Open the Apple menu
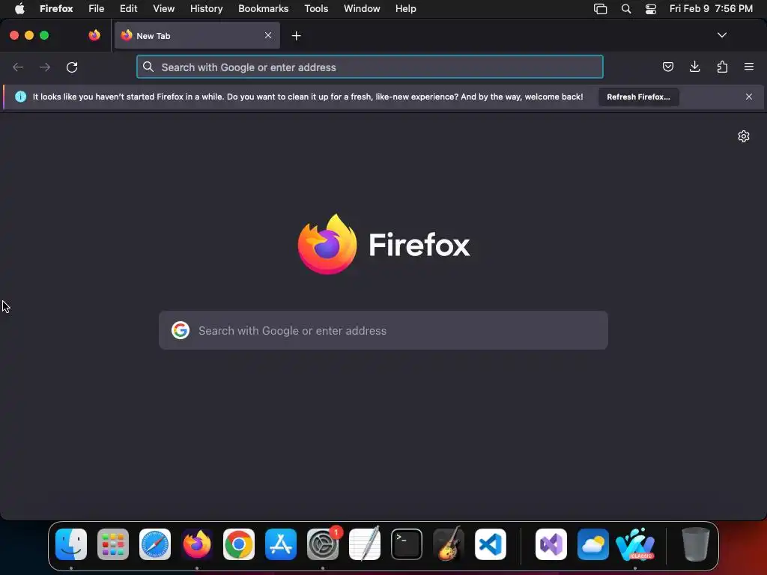Screen dimensions: 767x575 (x=19, y=9)
